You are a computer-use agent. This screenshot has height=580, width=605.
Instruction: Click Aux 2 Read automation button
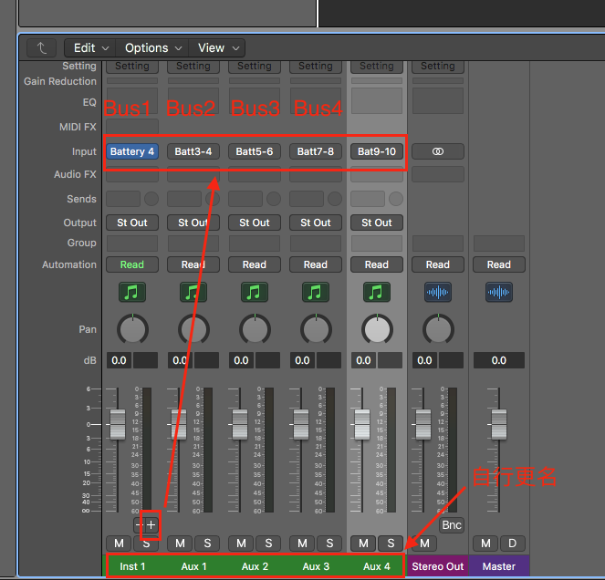[x=255, y=264]
